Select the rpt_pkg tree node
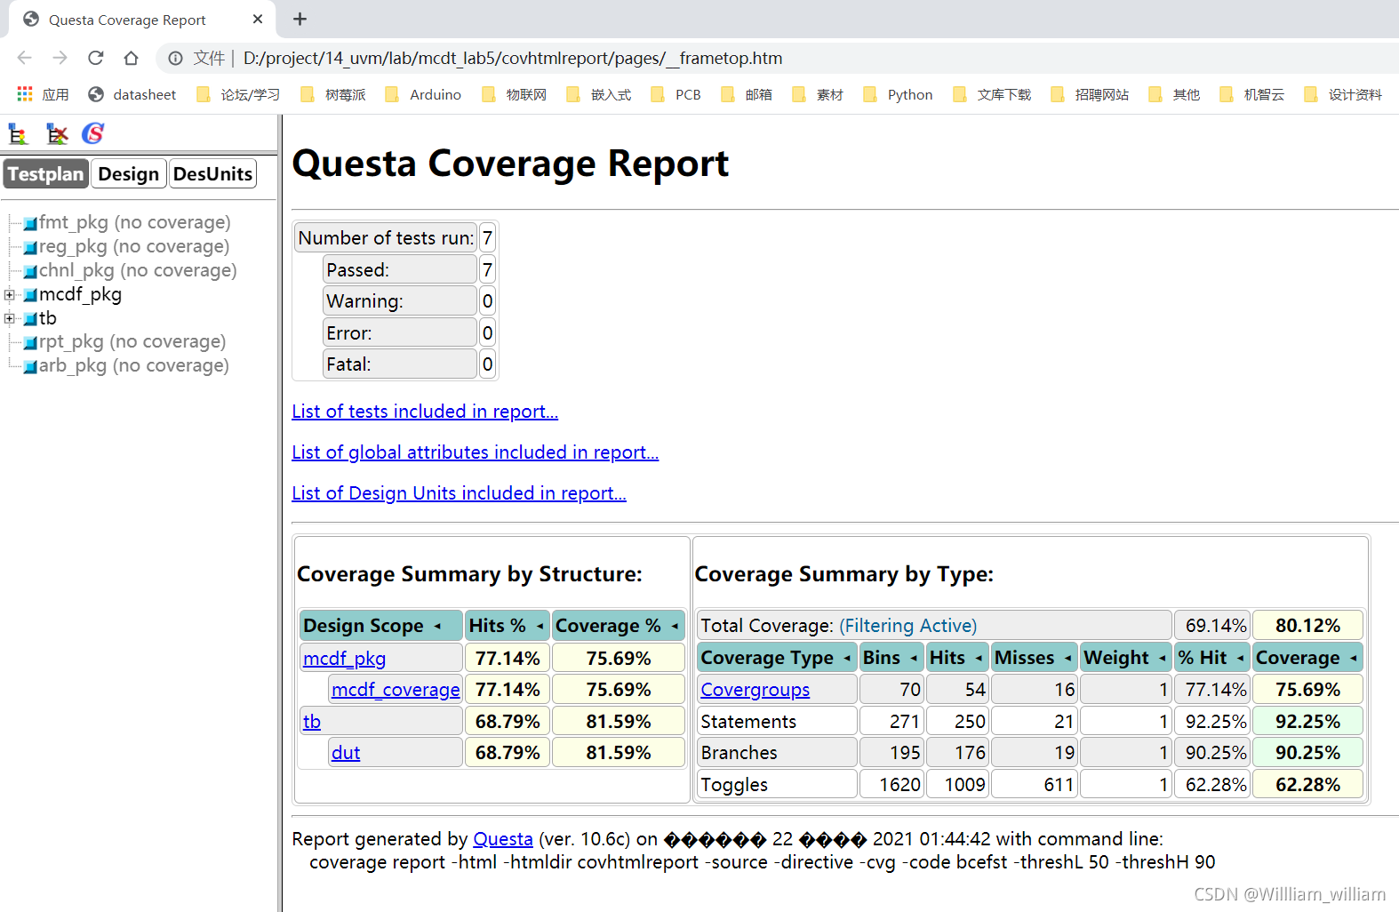The height and width of the screenshot is (912, 1399). click(x=124, y=341)
